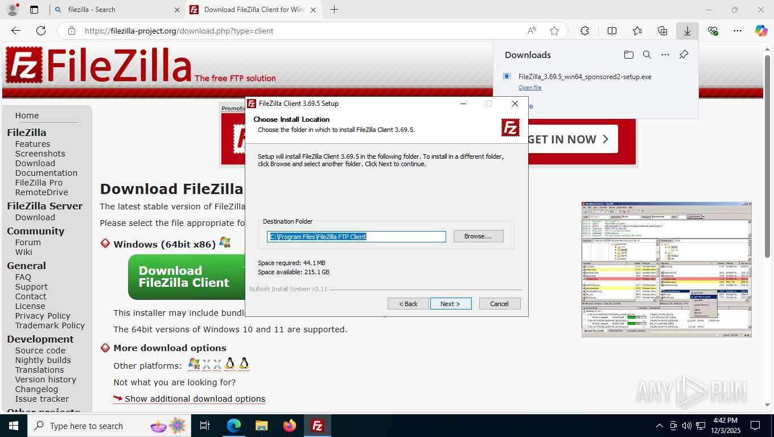Open Edge Settings and more menu
The image size is (774, 437).
(x=738, y=31)
